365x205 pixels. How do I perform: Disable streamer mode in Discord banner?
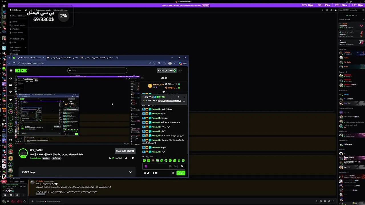point(205,5)
